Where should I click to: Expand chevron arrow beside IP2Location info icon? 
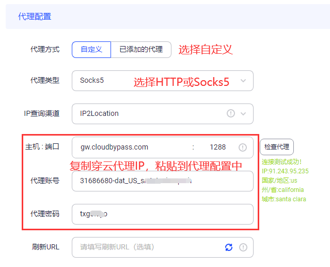243,113
